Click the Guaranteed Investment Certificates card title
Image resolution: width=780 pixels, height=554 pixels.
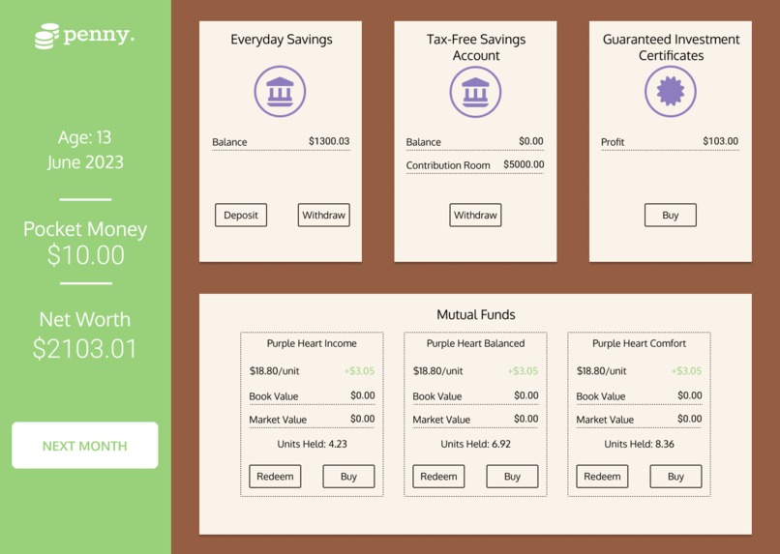(671, 47)
